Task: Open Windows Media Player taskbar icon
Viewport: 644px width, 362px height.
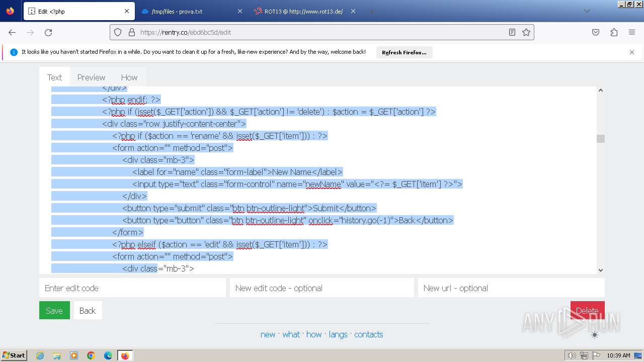Action: pos(74,355)
